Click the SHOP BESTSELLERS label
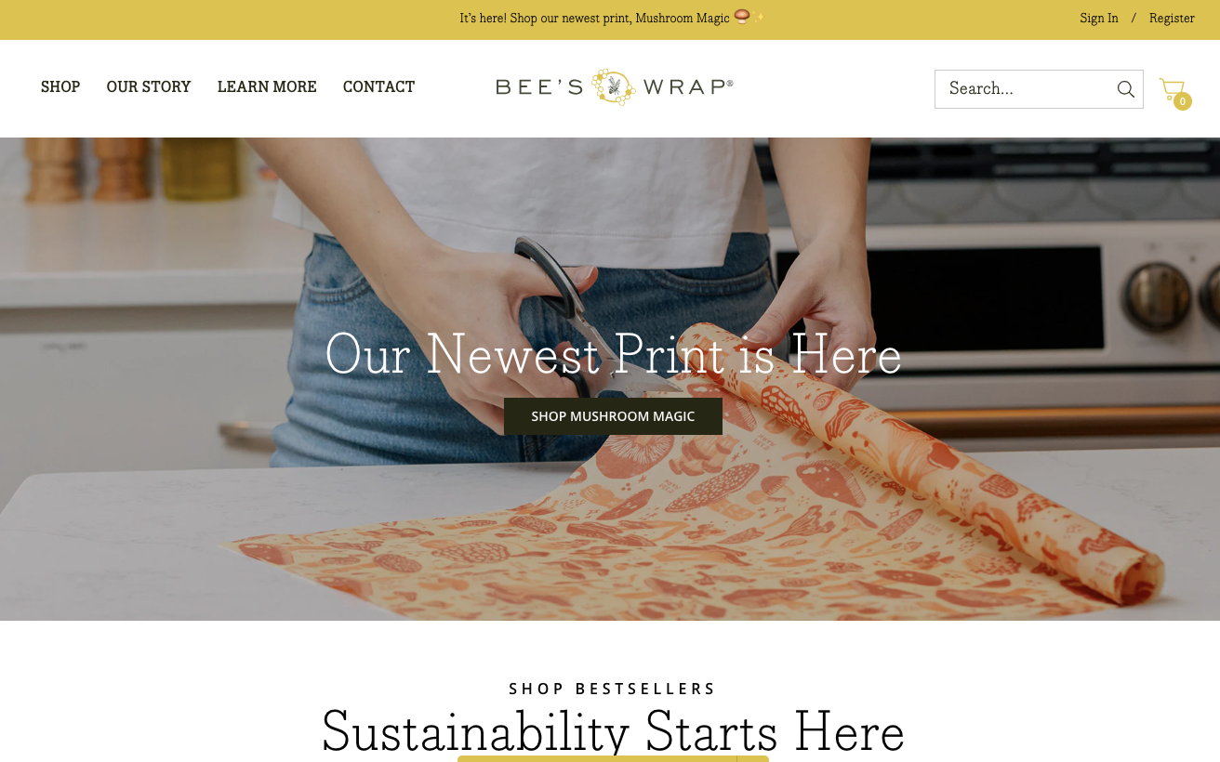Viewport: 1220px width, 762px height. click(613, 689)
